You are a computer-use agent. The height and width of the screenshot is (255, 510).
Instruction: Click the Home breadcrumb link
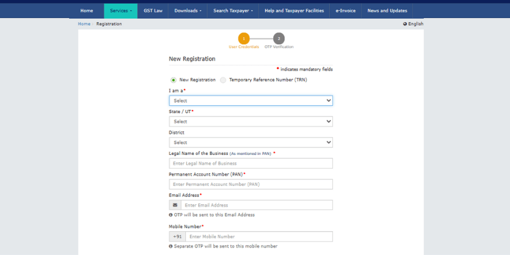[x=84, y=24]
